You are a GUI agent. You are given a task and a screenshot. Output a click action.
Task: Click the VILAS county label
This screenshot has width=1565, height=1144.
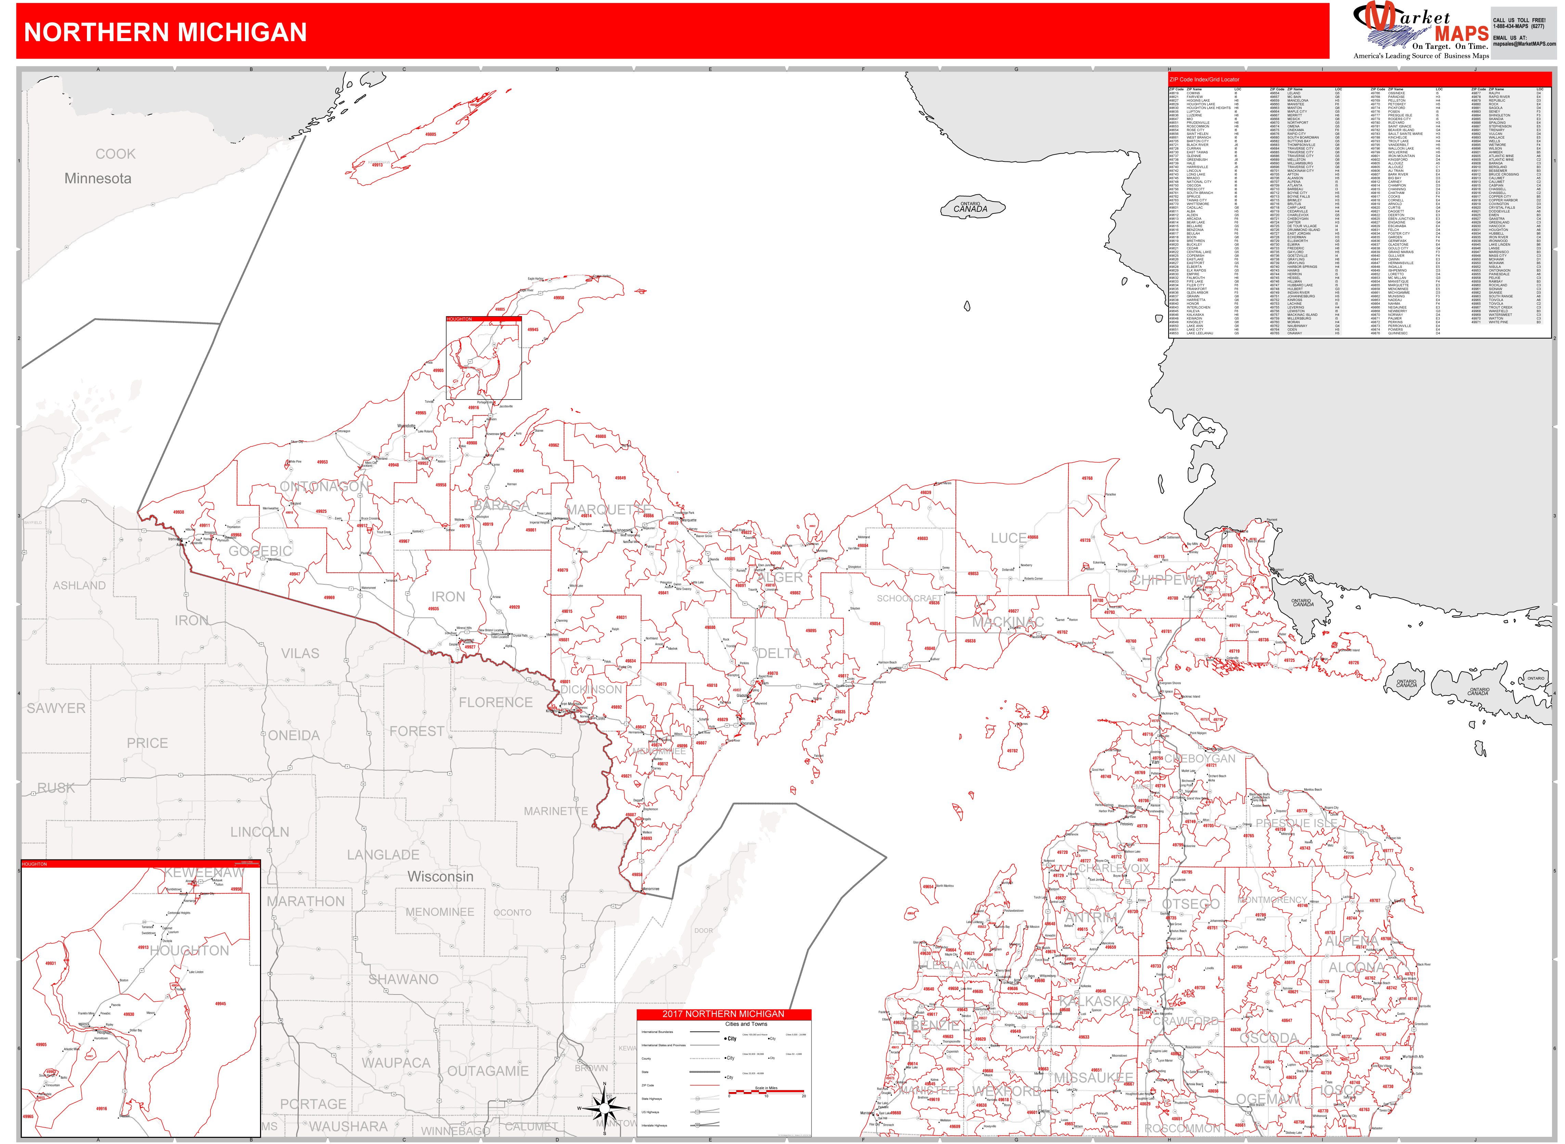click(300, 653)
